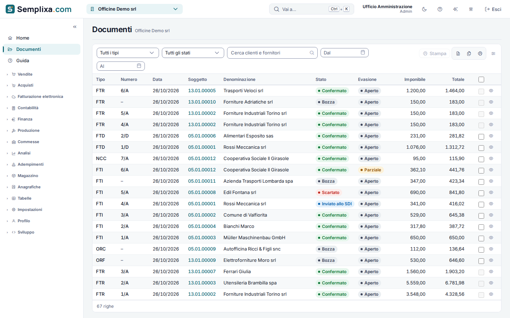Image resolution: width=510 pixels, height=318 pixels.
Task: Open help via the question mark icon
Action: click(x=440, y=9)
